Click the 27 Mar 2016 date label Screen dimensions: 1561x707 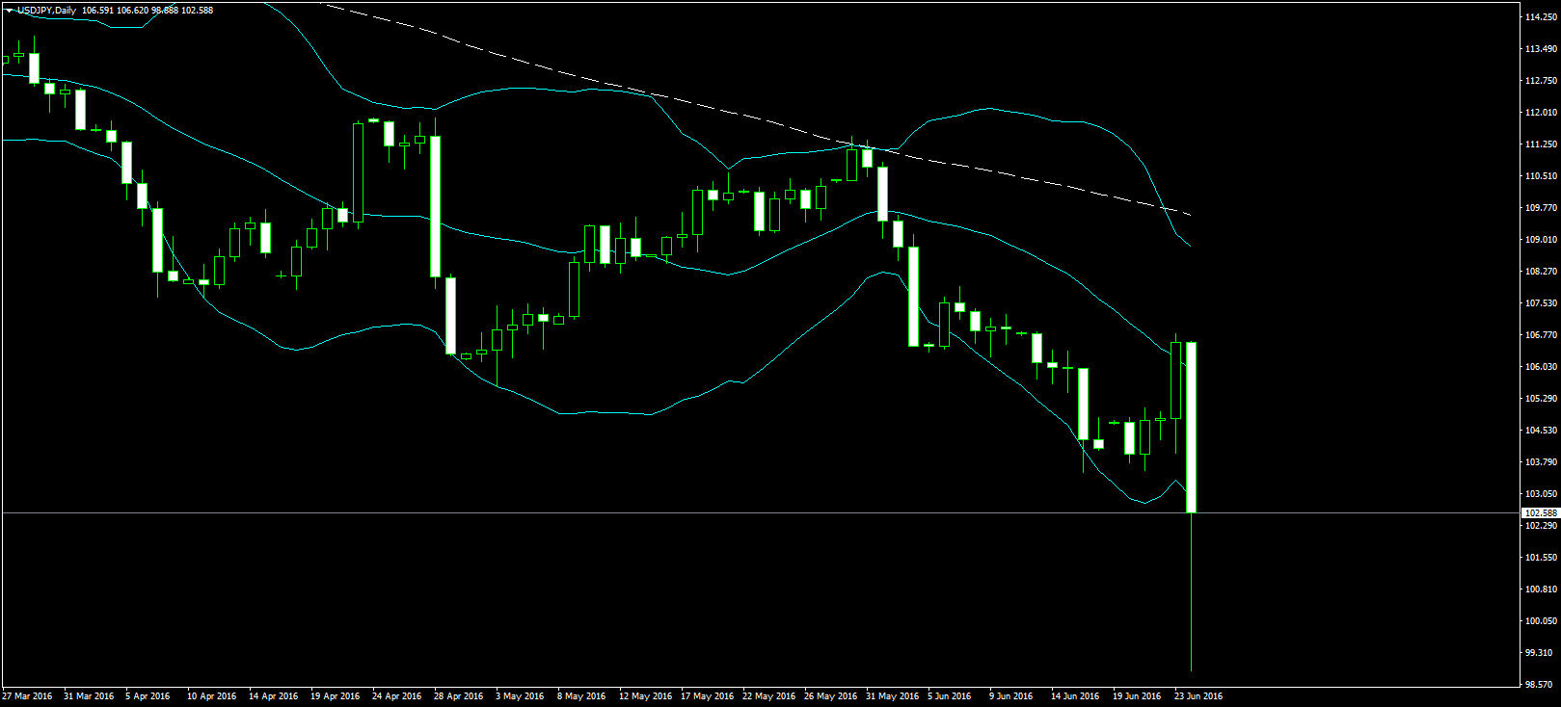[x=28, y=695]
